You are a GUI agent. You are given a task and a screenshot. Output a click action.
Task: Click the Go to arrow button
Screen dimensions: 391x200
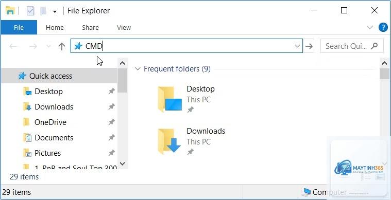[x=309, y=46]
